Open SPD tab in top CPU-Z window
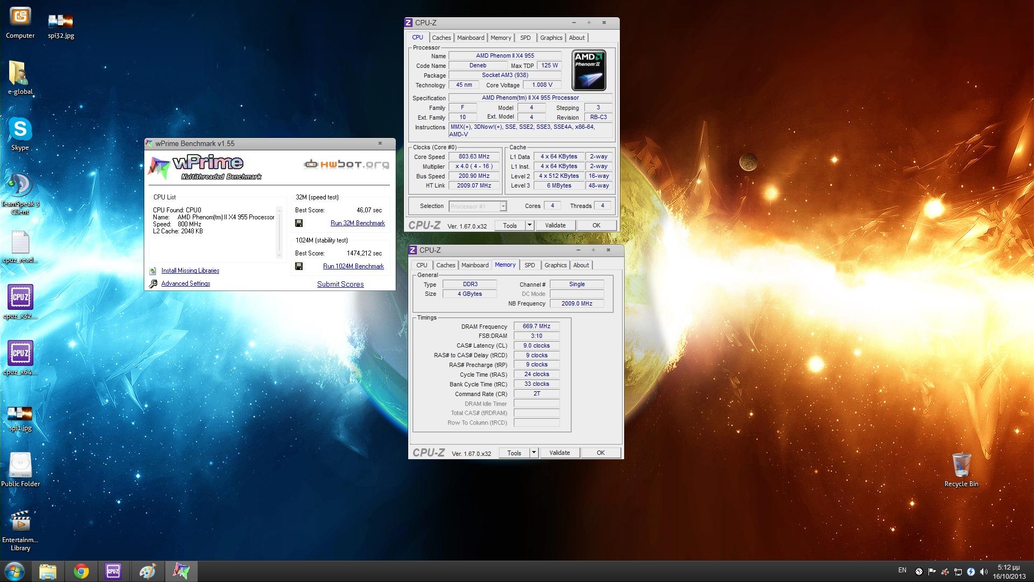 [526, 38]
